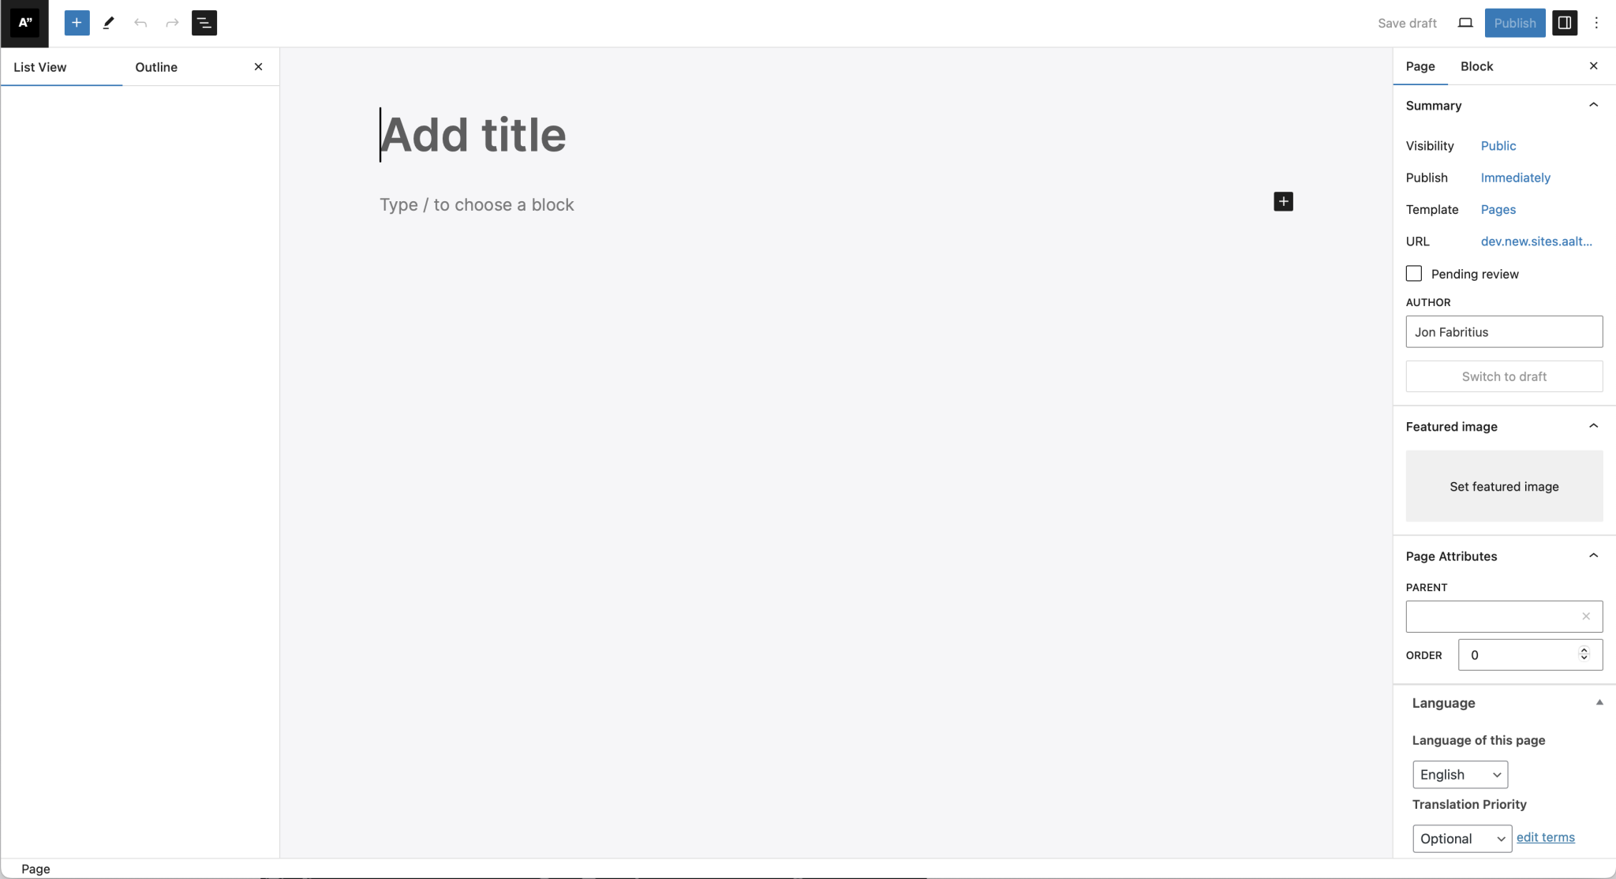Enable the Pending review checkbox
The width and height of the screenshot is (1616, 879).
(1414, 274)
